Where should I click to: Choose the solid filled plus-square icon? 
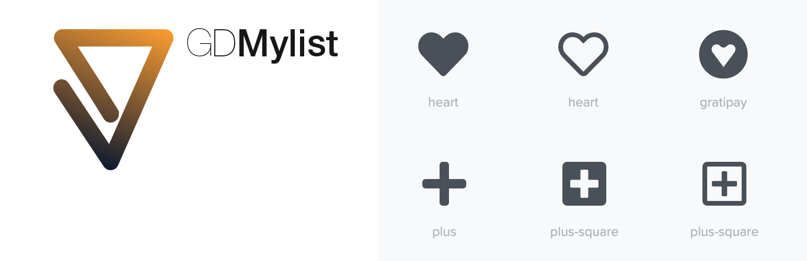click(584, 184)
